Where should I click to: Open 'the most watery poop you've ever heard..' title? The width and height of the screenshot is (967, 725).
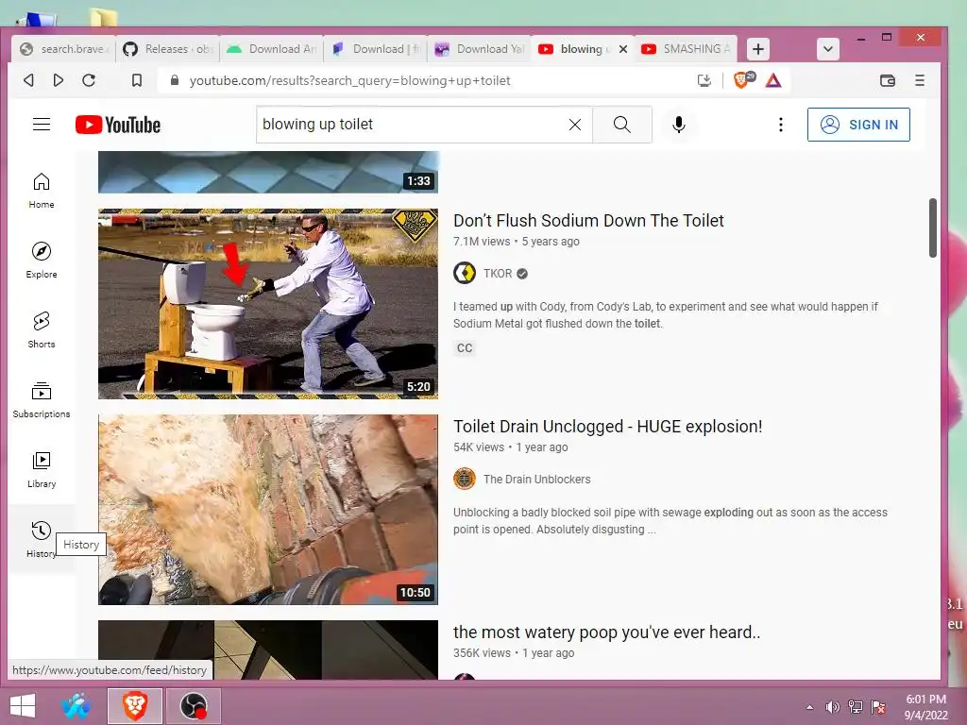click(607, 632)
